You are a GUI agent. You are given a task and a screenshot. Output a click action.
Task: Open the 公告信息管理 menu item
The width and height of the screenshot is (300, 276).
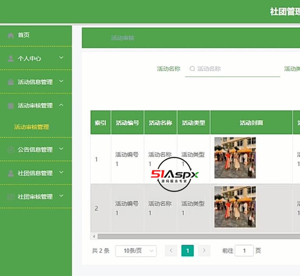point(36,149)
